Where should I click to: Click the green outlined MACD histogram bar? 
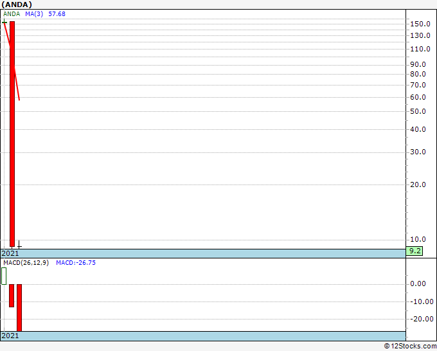coord(4,276)
